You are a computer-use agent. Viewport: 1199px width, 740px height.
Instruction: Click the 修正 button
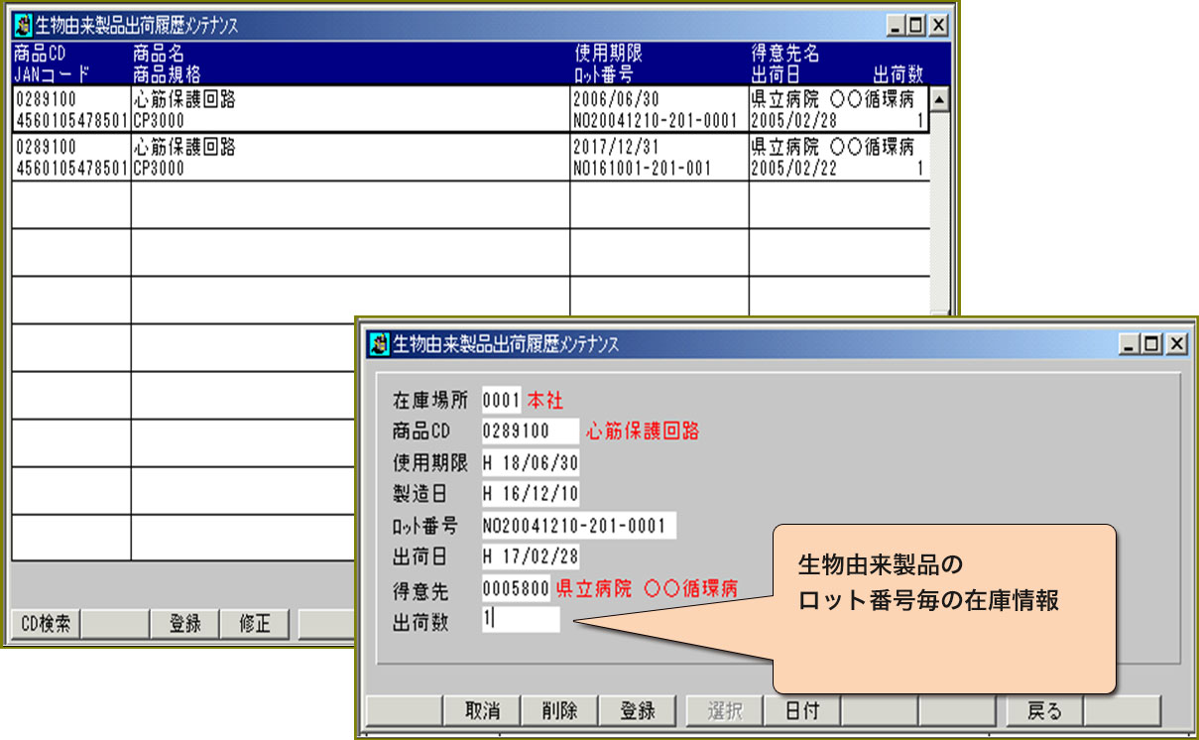[253, 624]
